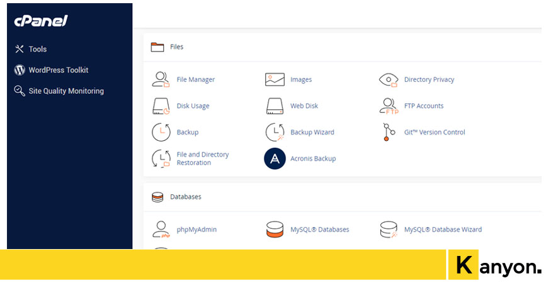Click the Images picture icon
Image resolution: width=548 pixels, height=283 pixels.
click(x=275, y=80)
